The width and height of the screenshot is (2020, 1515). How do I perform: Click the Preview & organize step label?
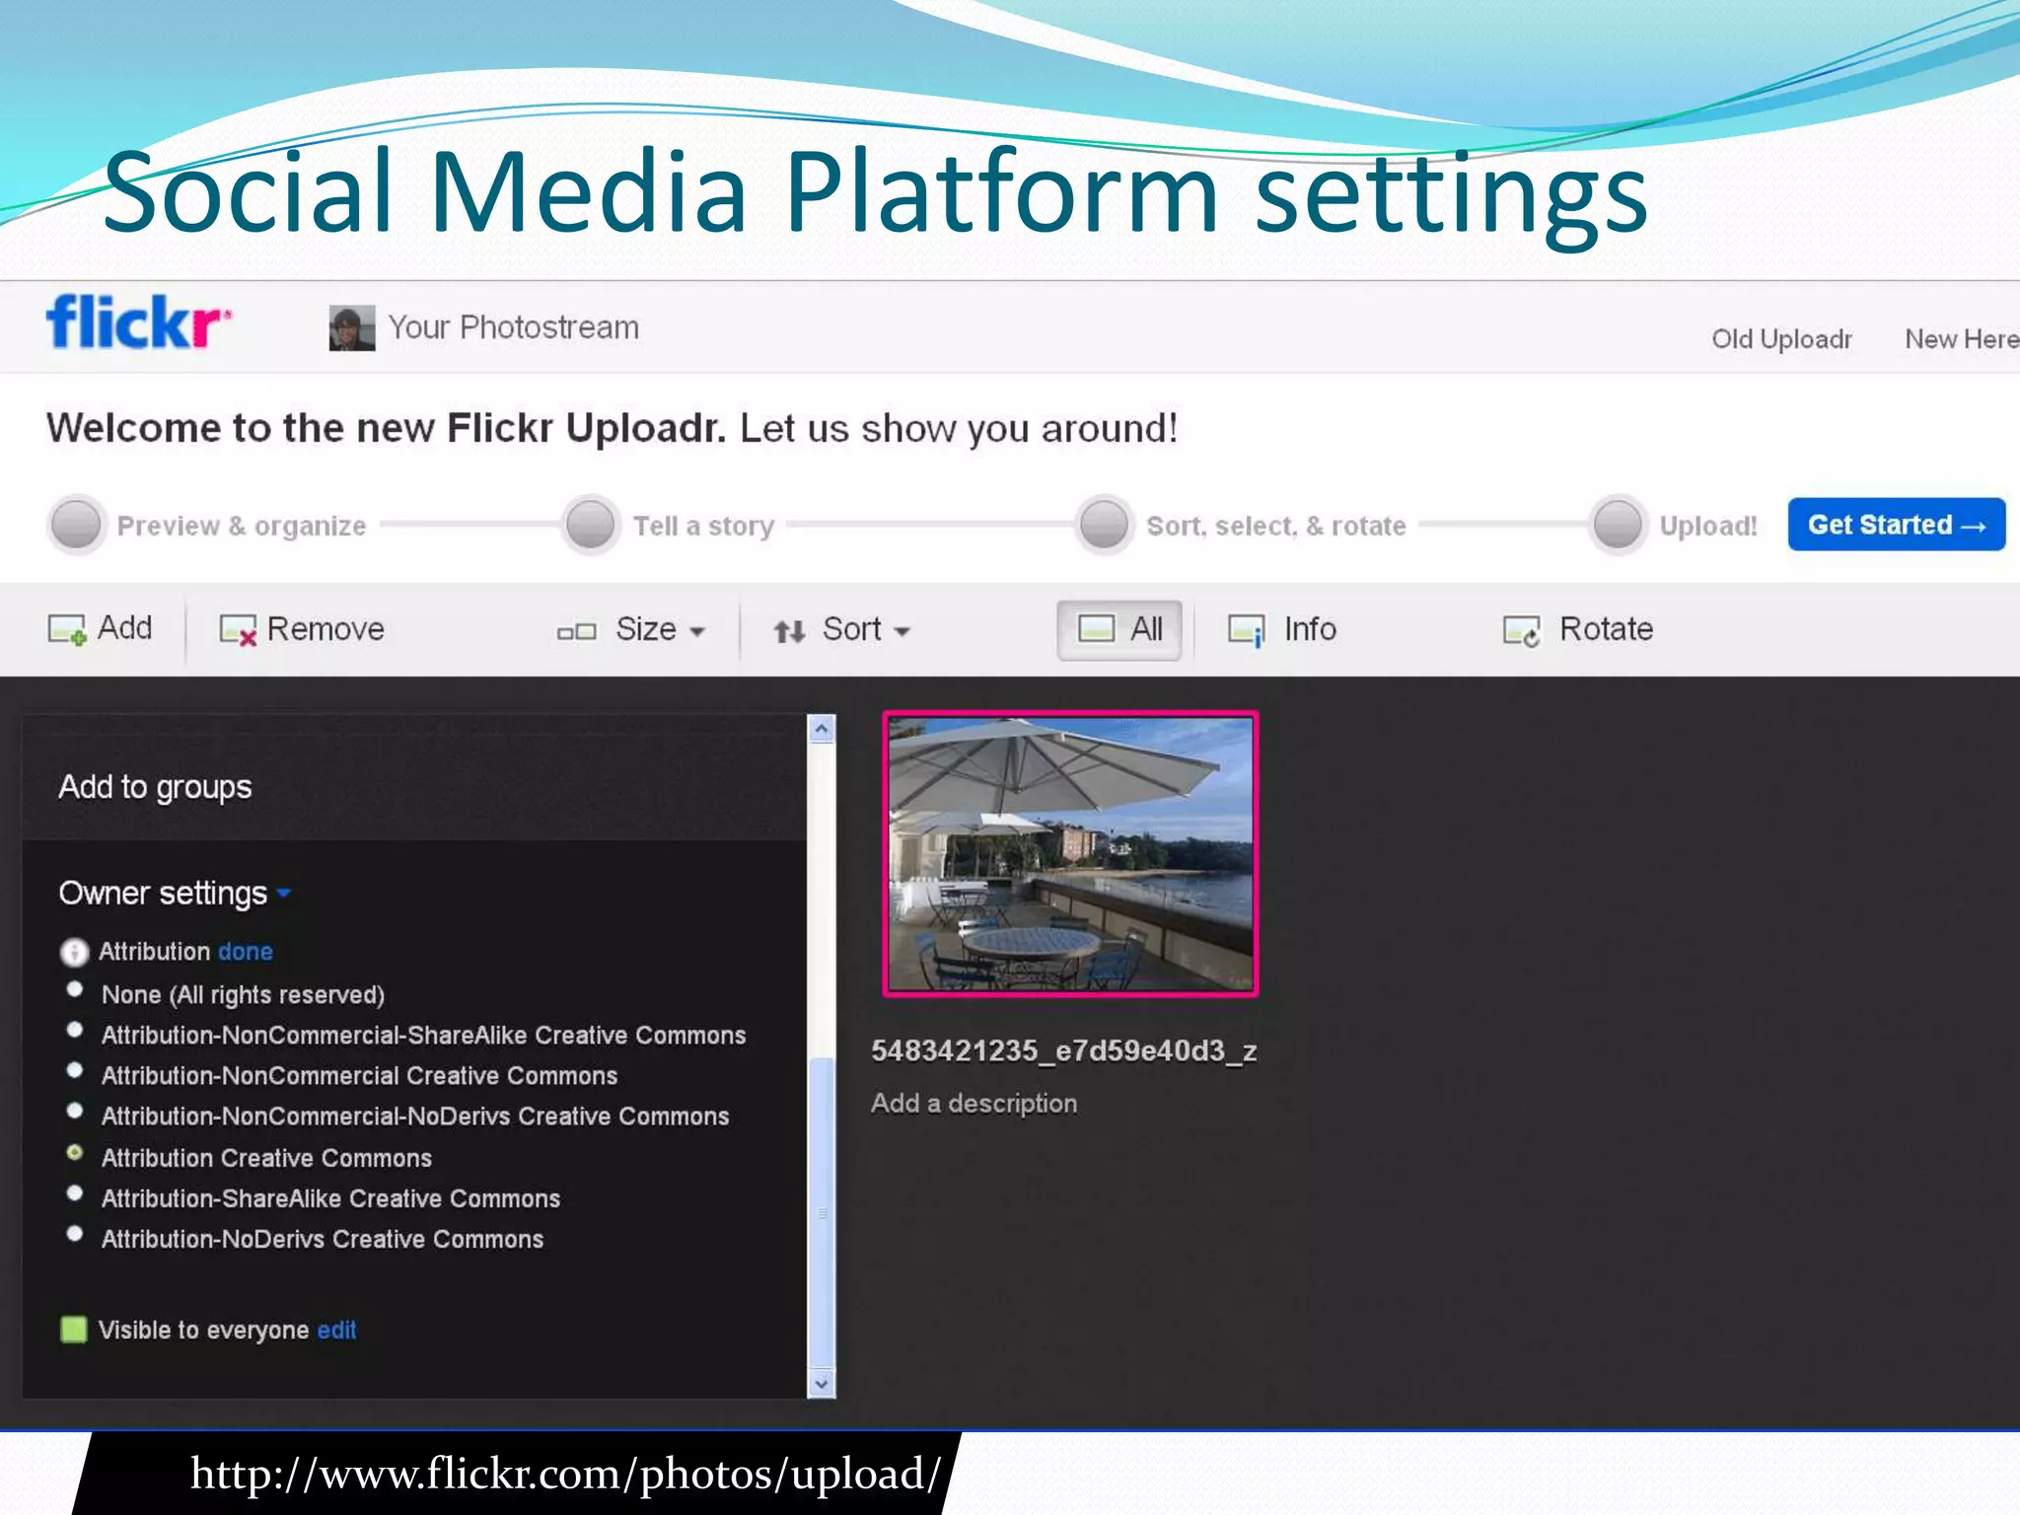pos(242,526)
